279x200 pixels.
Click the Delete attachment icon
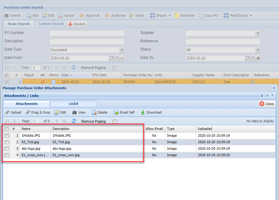point(93,112)
